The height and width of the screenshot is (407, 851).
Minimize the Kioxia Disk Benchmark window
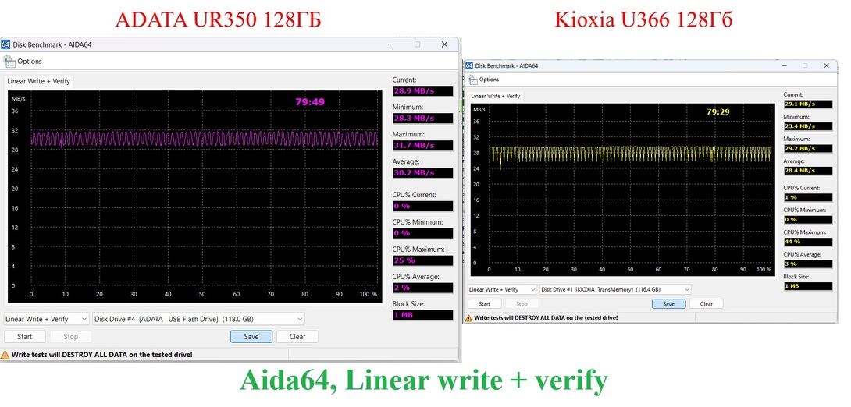click(784, 65)
